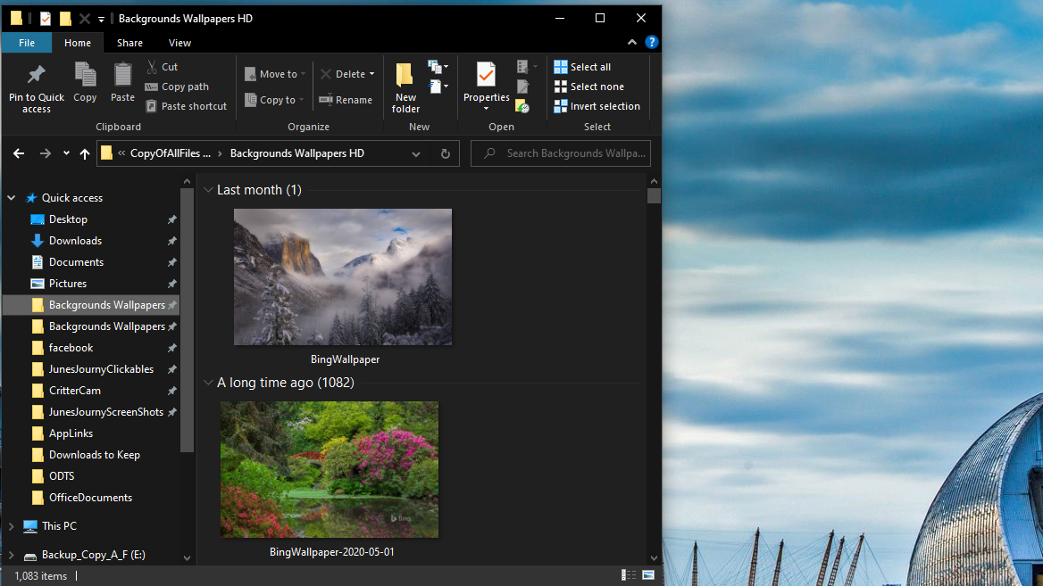Open the Delete dropdown arrow
The image size is (1043, 586).
pyautogui.click(x=371, y=74)
